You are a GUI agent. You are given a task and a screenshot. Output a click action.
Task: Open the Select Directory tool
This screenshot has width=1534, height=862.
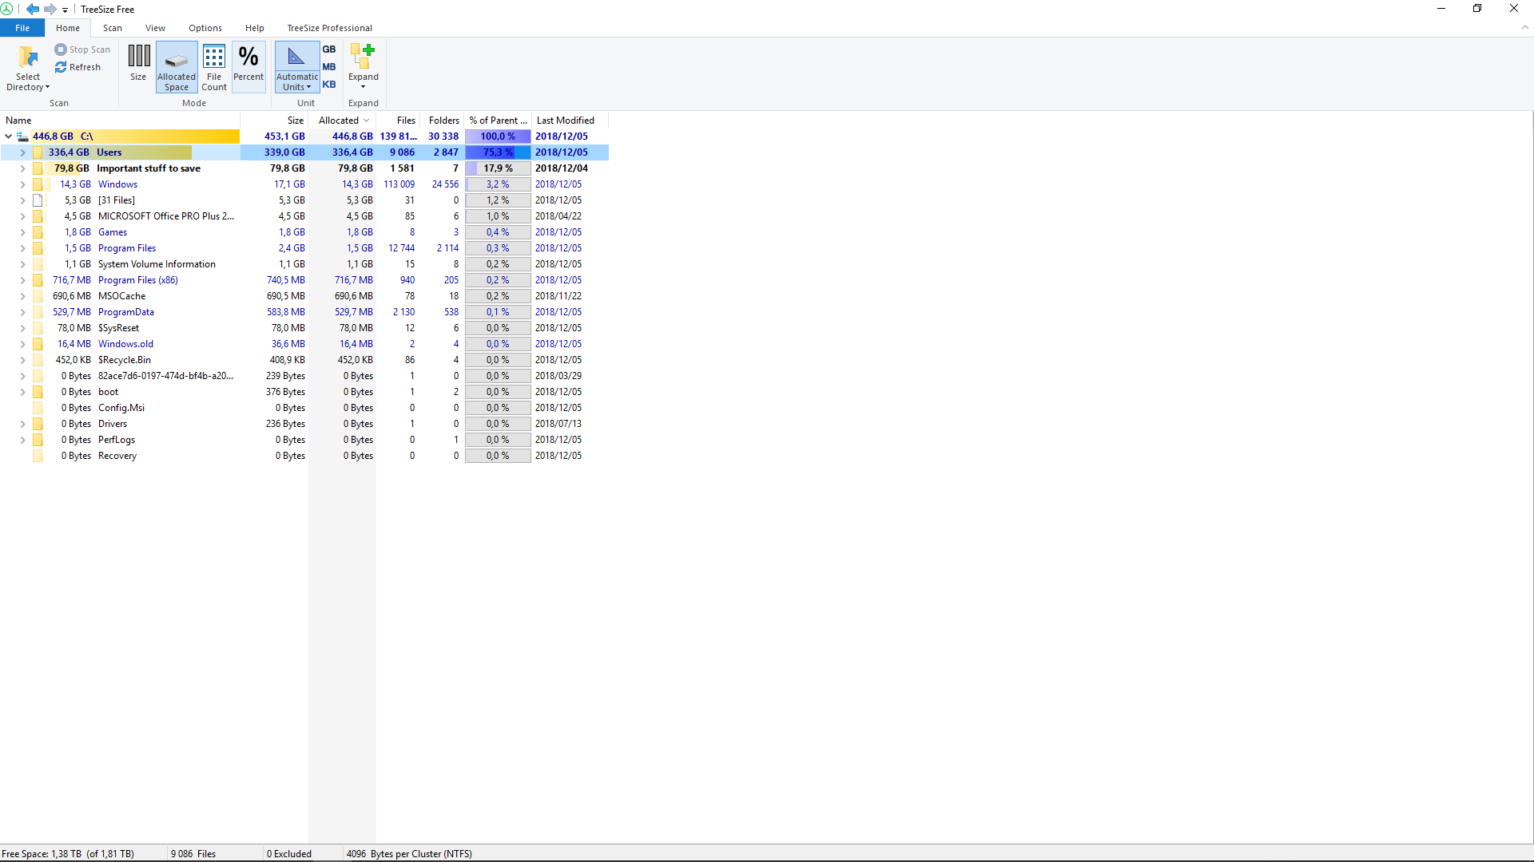[28, 68]
